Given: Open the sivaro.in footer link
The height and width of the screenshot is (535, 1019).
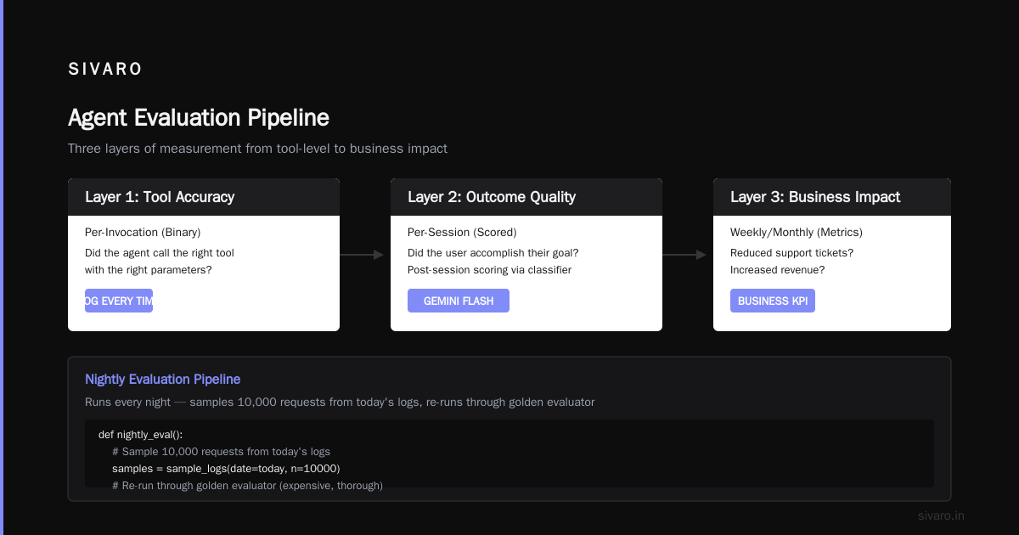Looking at the screenshot, I should [941, 515].
